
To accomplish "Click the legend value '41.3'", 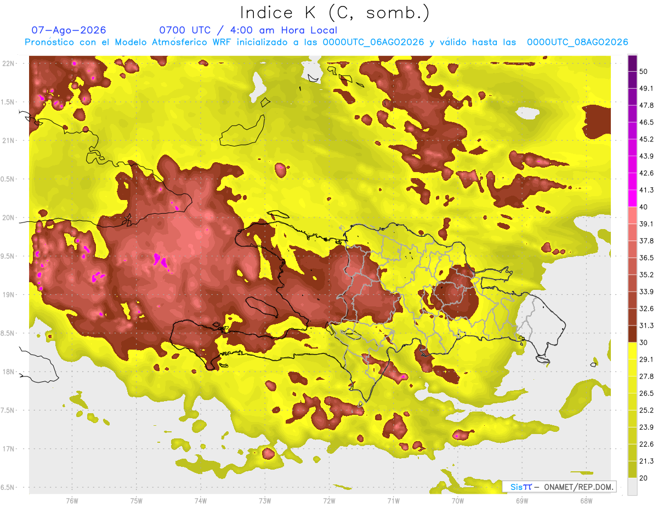I will point(646,190).
